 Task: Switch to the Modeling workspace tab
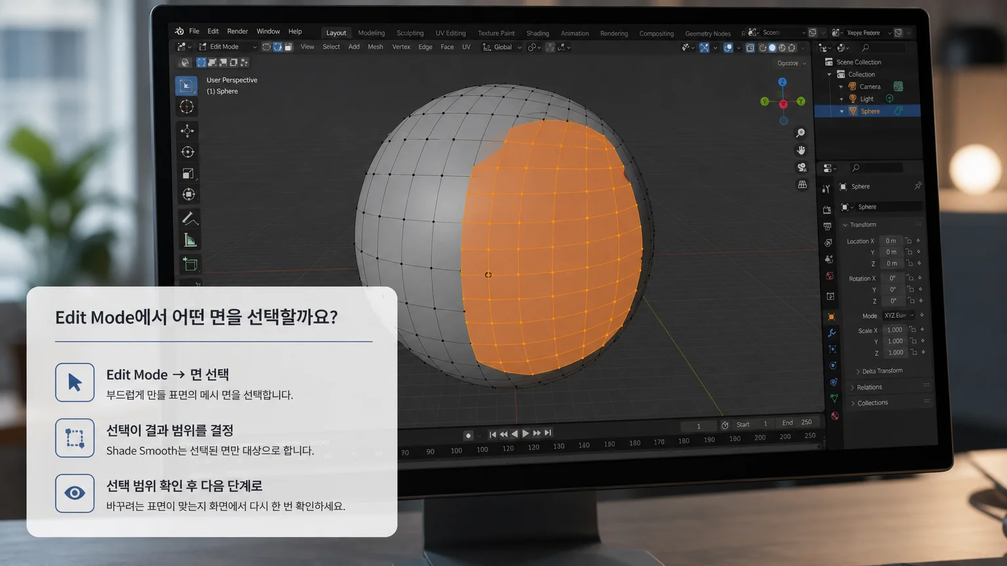[x=372, y=33]
